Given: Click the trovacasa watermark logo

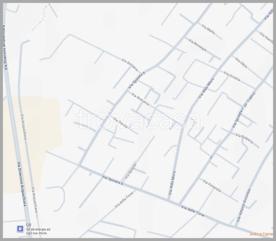Looking at the screenshot, I should [138, 120].
